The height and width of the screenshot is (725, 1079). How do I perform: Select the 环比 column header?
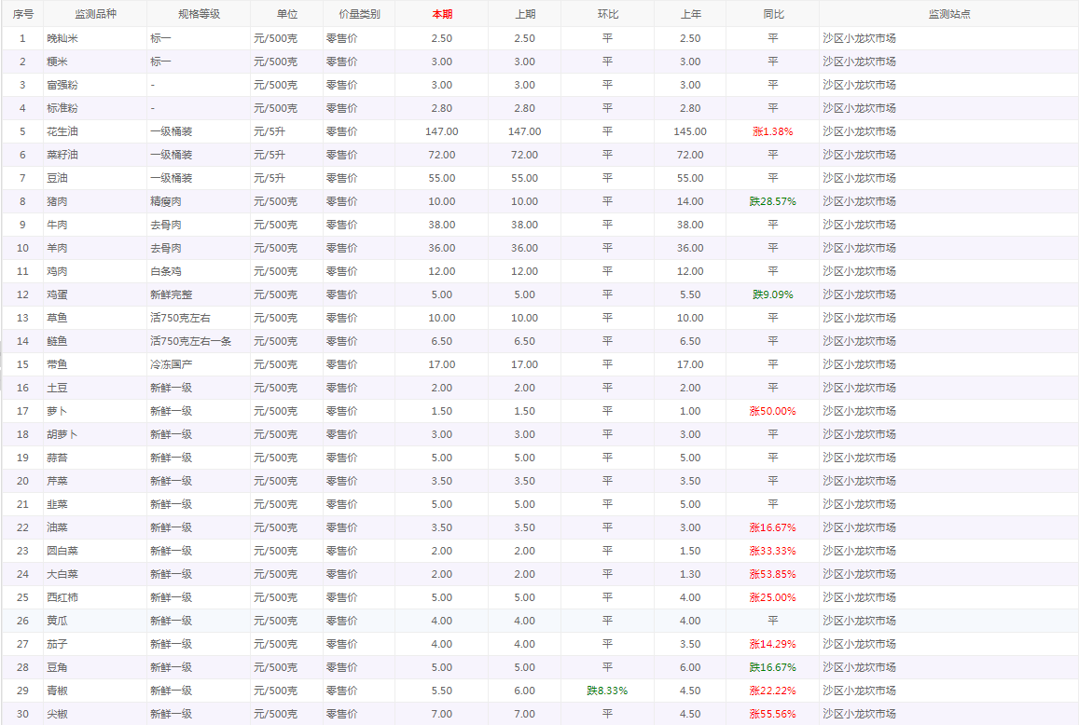coord(607,14)
